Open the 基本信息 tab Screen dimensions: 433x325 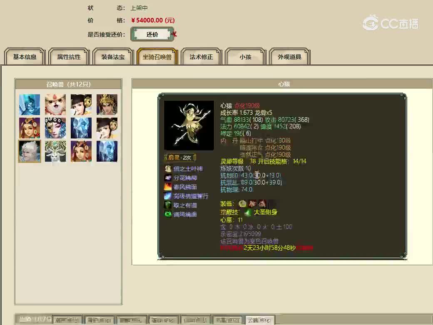pos(25,57)
